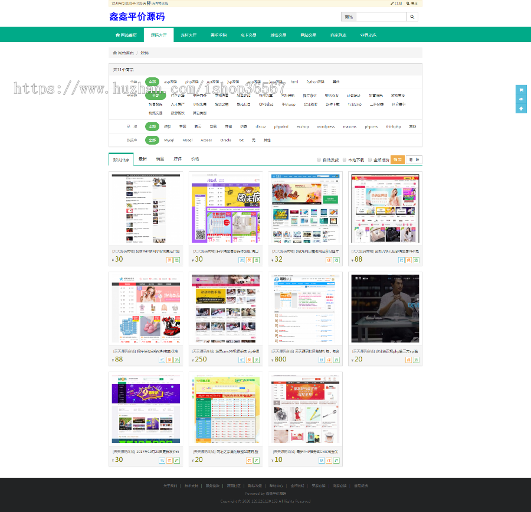
Task: Click the search magnifier icon
Action: click(x=412, y=17)
